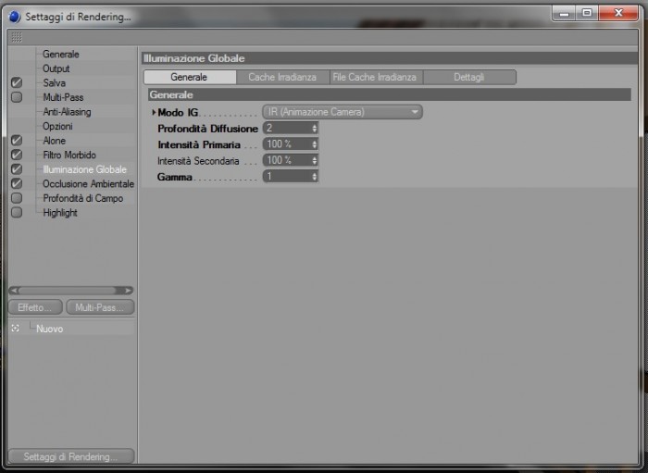The width and height of the screenshot is (648, 473).
Task: Enable the Highlight checkbox
Action: 17,212
